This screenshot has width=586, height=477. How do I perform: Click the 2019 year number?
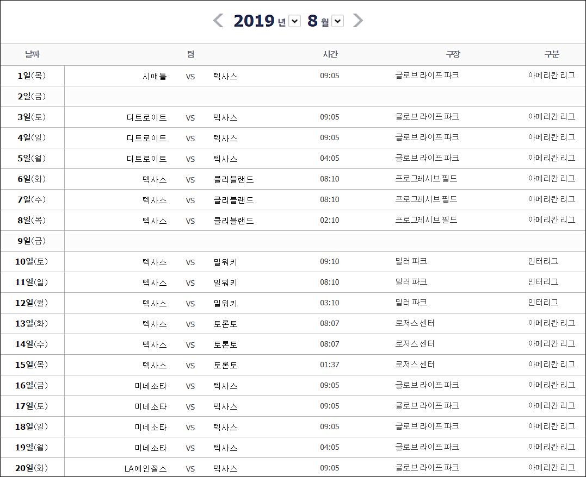pos(254,21)
